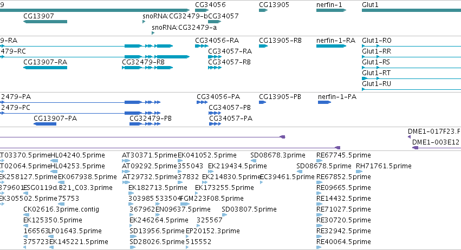Select the CG32479-RB transcript label
461x250 pixels.
tap(143, 62)
